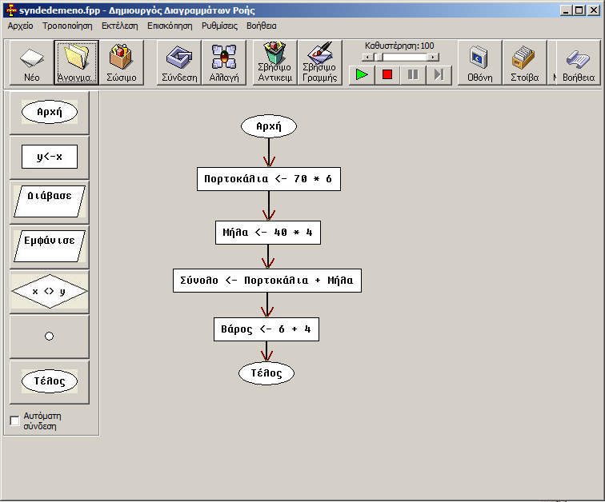Image resolution: width=605 pixels, height=502 pixels.
Task: Enable the Αυτόματη σύνδεση checkbox
Action: (14, 420)
